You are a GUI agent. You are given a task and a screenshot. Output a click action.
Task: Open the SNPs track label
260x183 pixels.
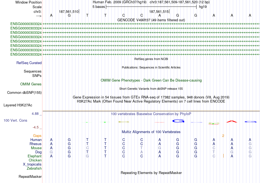37,76
